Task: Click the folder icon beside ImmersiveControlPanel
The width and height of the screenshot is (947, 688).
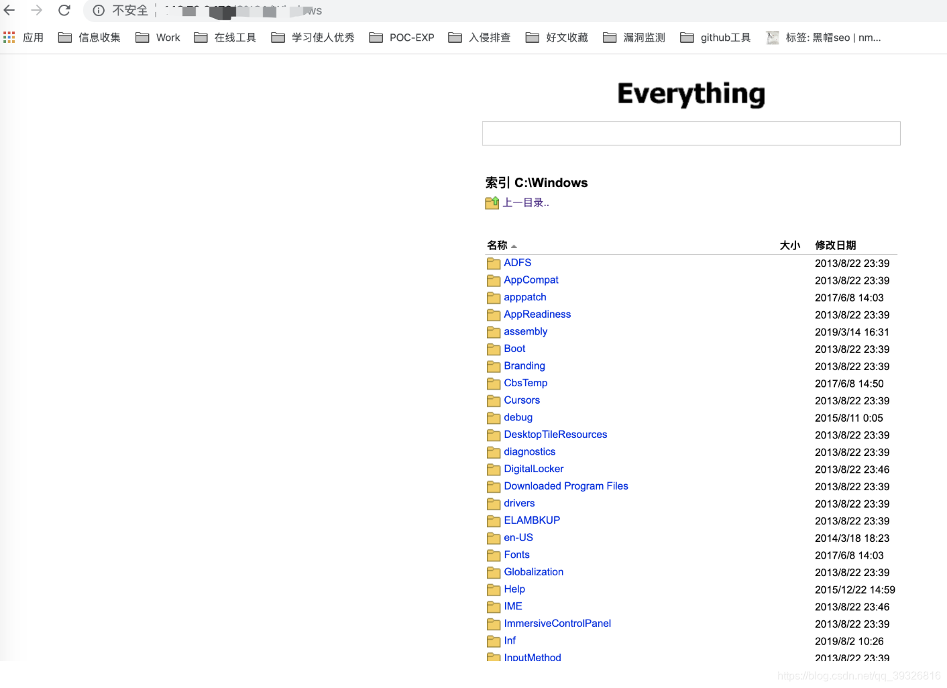Action: tap(494, 624)
